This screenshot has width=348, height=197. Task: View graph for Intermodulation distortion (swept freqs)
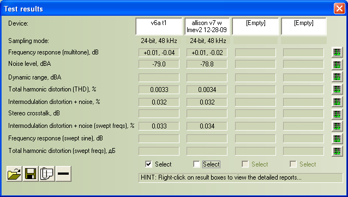point(337,126)
